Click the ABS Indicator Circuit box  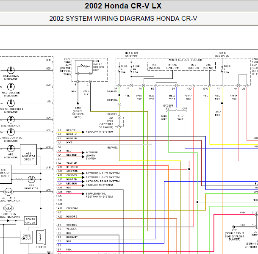click(28, 155)
